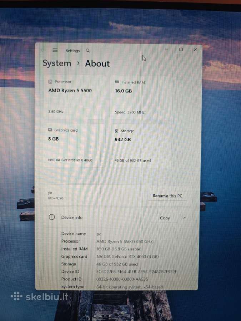
Task: Close the Settings window
Action: [195, 50]
